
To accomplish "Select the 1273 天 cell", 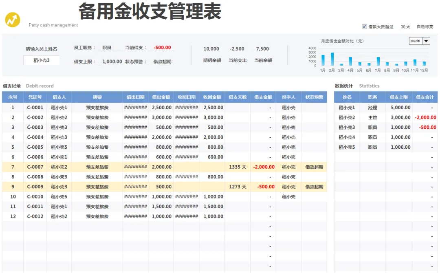I will point(238,187).
